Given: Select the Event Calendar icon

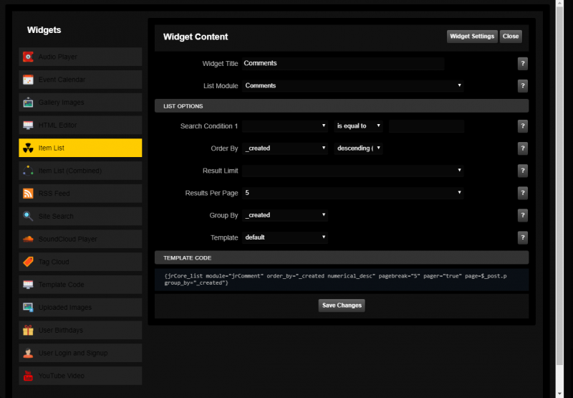Looking at the screenshot, I should [28, 80].
